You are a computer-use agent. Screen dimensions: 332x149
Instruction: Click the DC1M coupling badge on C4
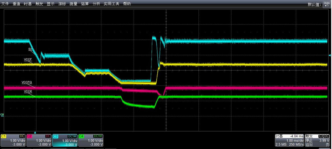[98, 136]
